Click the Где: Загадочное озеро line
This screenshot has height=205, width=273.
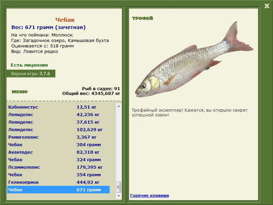pos(60,41)
